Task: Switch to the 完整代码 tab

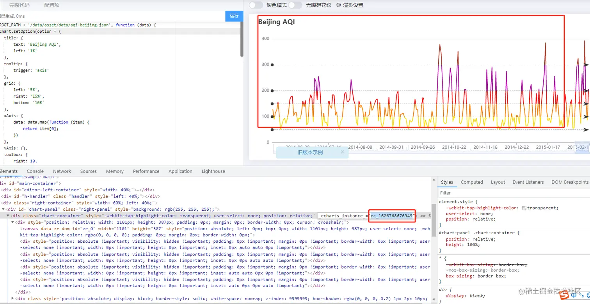Action: pos(20,5)
